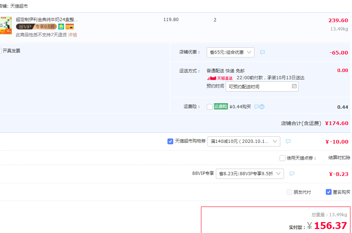Select item subtotal 239.60
The image size is (352, 233).
[x=338, y=20]
